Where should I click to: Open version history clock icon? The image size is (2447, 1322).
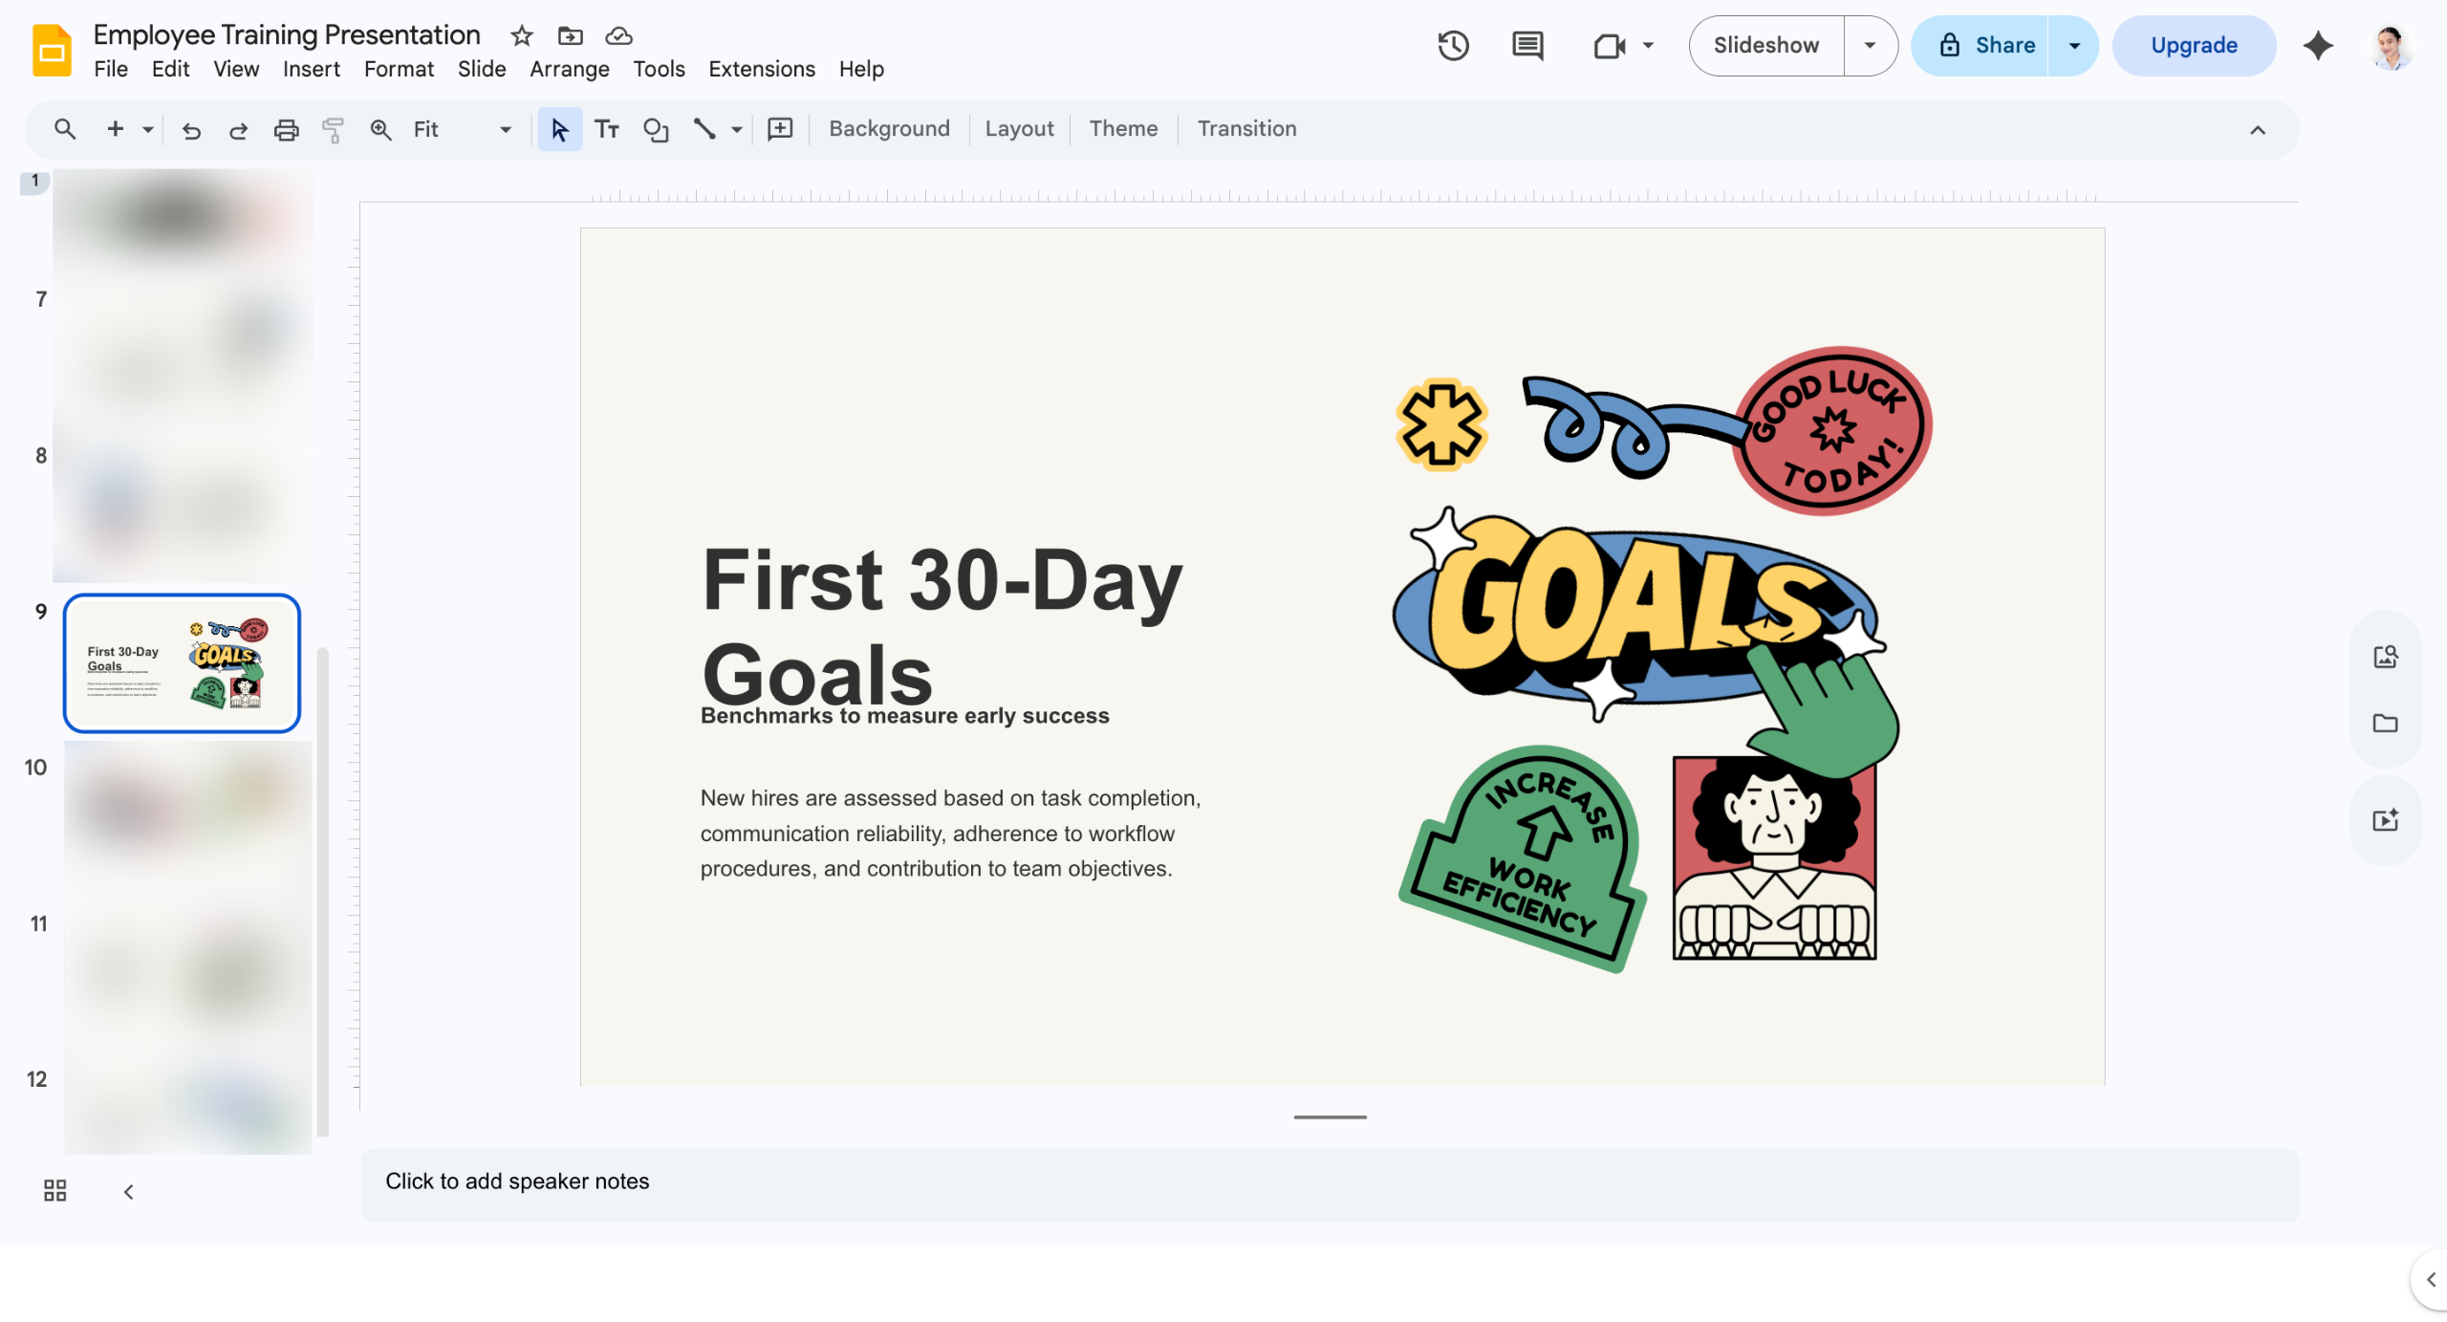(1453, 45)
